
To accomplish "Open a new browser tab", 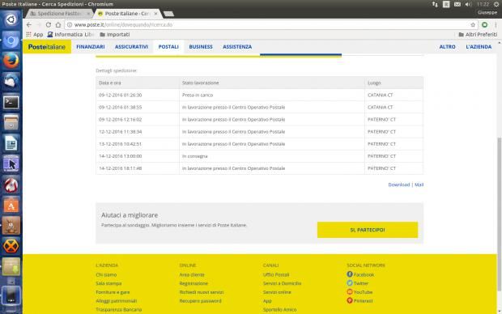I will coord(168,14).
